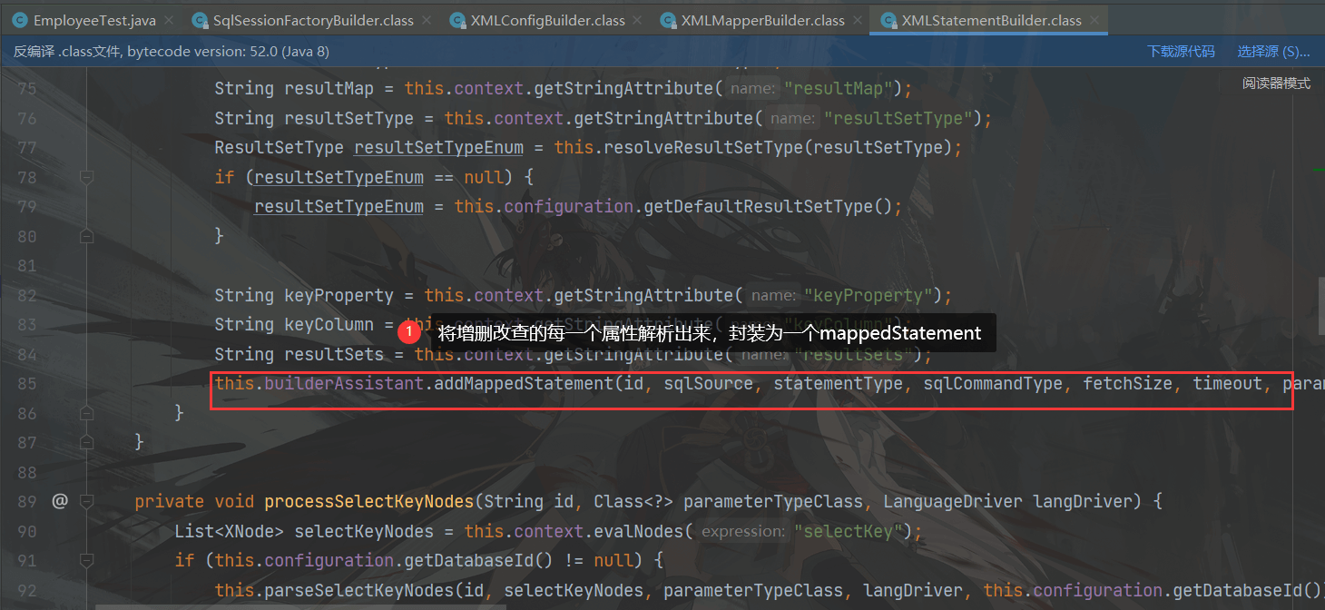Click the fold end marker at line 86
Viewport: 1325px width, 610px height.
coord(87,413)
